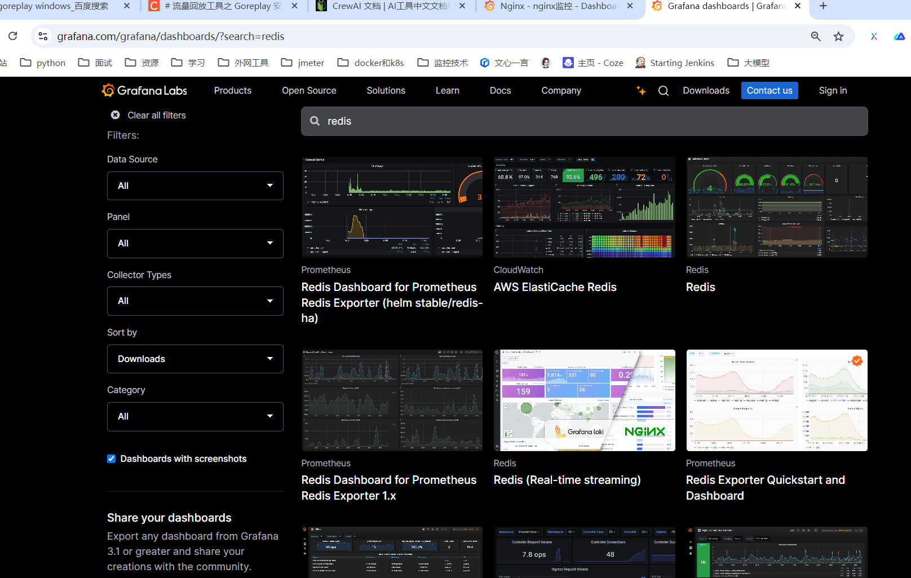Open the Redis Real-time streaming NGINX thumbnail
This screenshot has width=911, height=578.
585,400
